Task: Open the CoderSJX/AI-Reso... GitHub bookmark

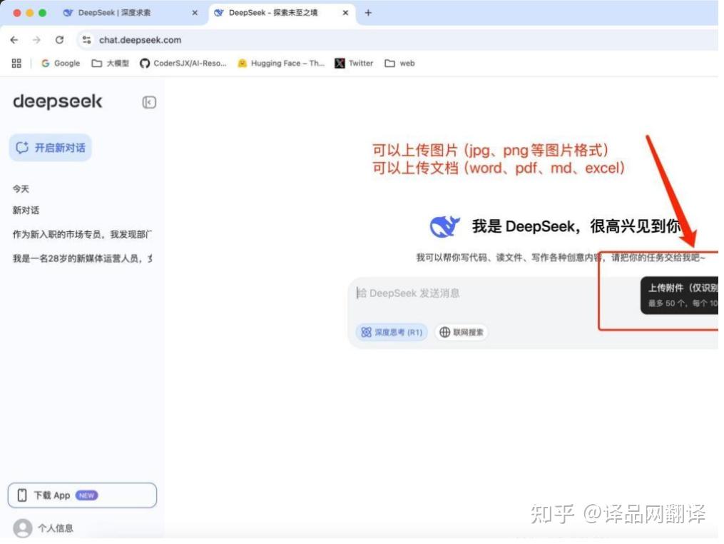Action: coord(183,64)
